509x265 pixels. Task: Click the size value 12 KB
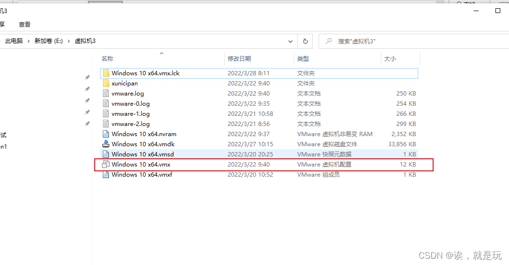(x=407, y=164)
